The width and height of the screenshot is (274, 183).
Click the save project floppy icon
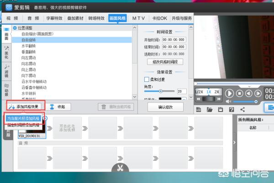[220, 109]
